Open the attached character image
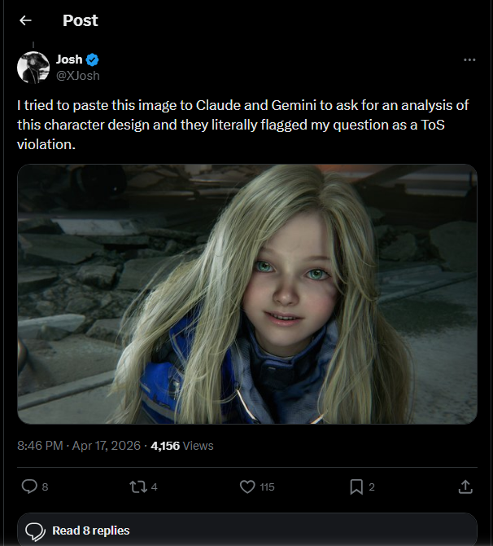The height and width of the screenshot is (546, 493). 247,293
